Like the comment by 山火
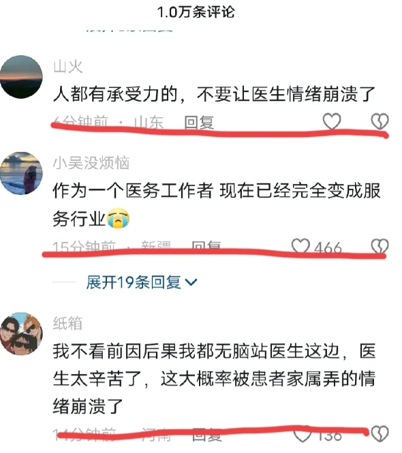This screenshot has width=402, height=453. point(332,121)
